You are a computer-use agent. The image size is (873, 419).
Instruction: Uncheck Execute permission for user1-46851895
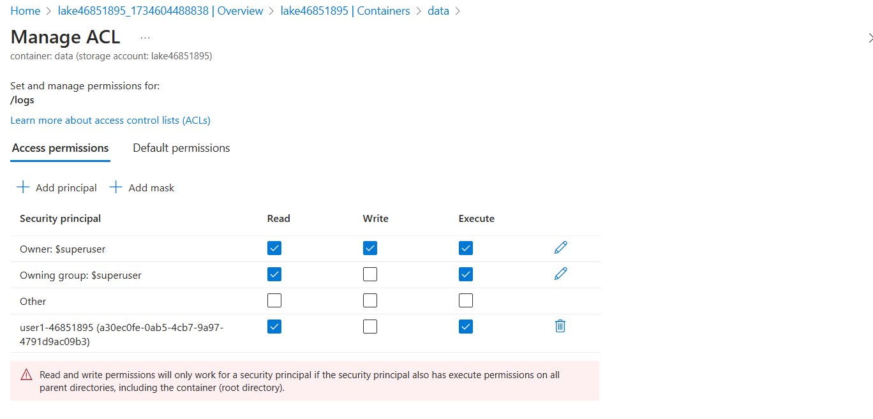(x=466, y=327)
